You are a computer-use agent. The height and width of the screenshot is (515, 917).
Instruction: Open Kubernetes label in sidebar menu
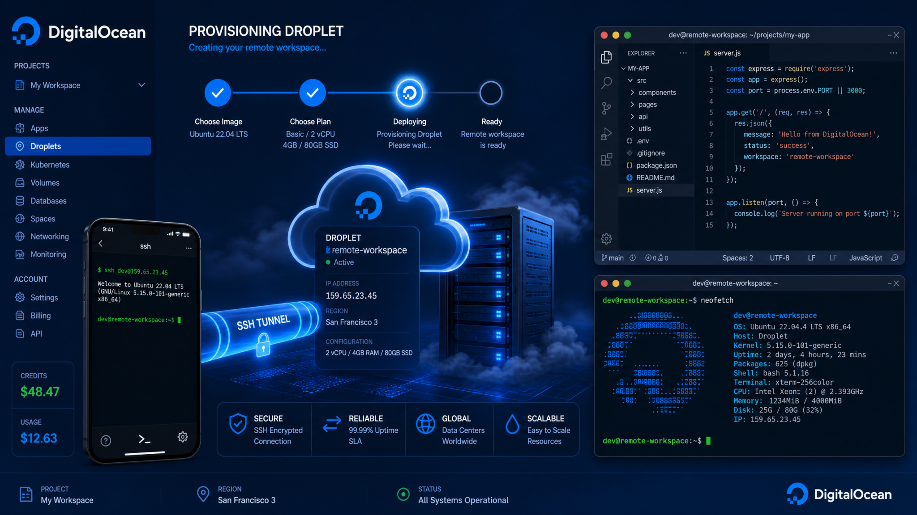50,165
